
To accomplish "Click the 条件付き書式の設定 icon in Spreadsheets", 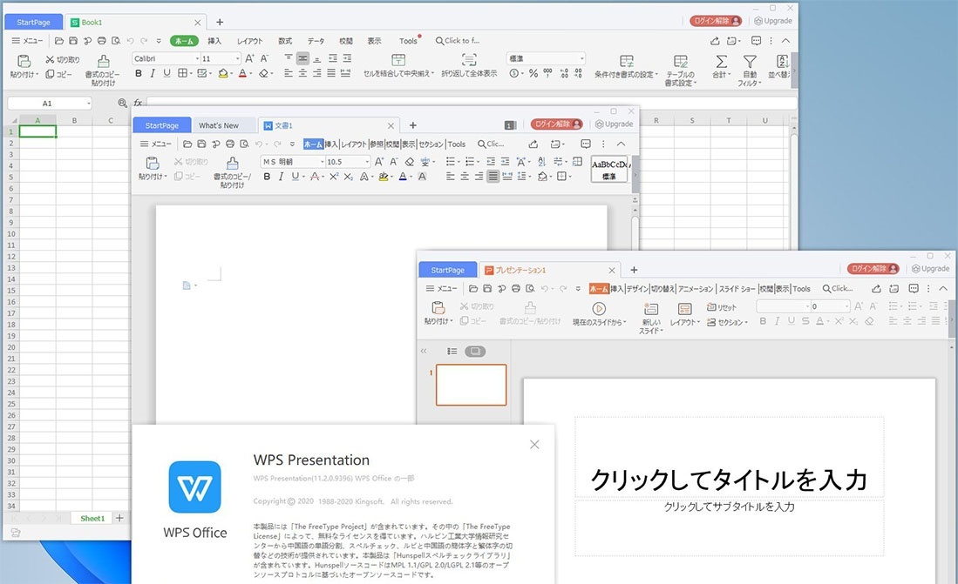I will (627, 61).
